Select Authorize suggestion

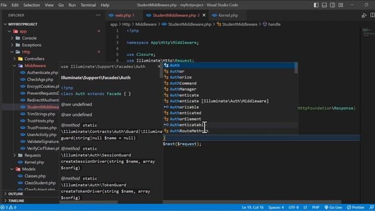pos(229,77)
